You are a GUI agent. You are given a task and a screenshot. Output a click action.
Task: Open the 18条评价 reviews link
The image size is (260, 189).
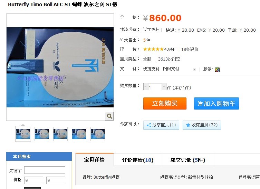(x=190, y=50)
